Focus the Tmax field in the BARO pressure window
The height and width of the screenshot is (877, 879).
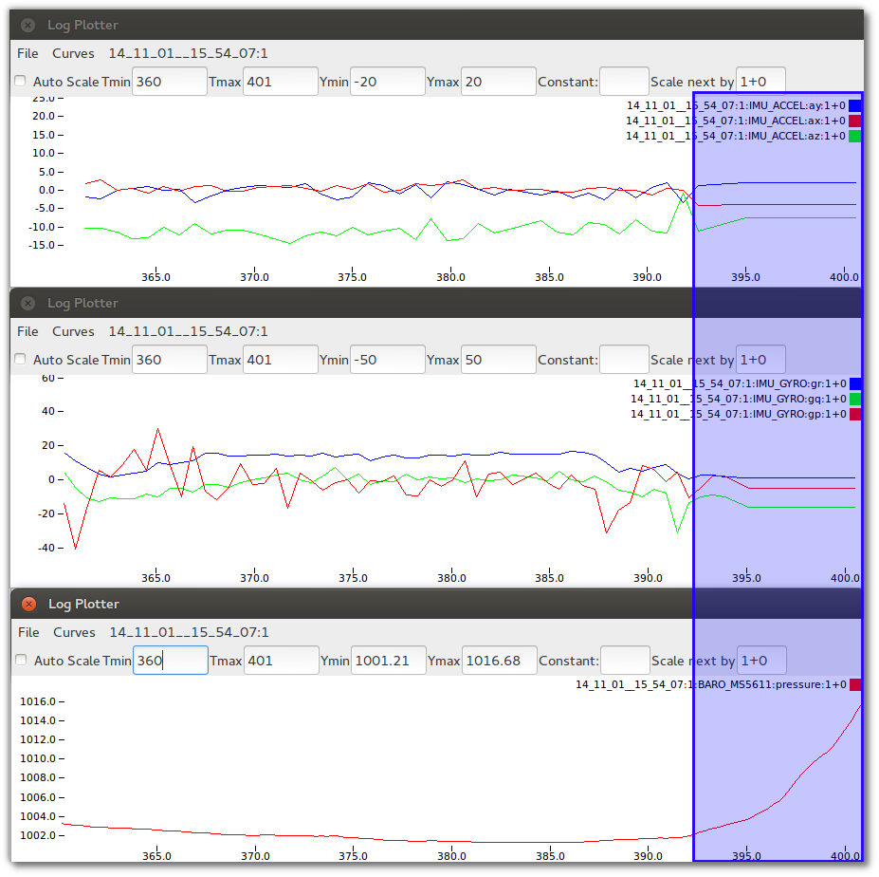pyautogui.click(x=282, y=661)
